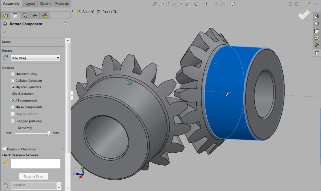Open the File Explorer folder icon in task pane
321x191 pixels.
(x=317, y=31)
